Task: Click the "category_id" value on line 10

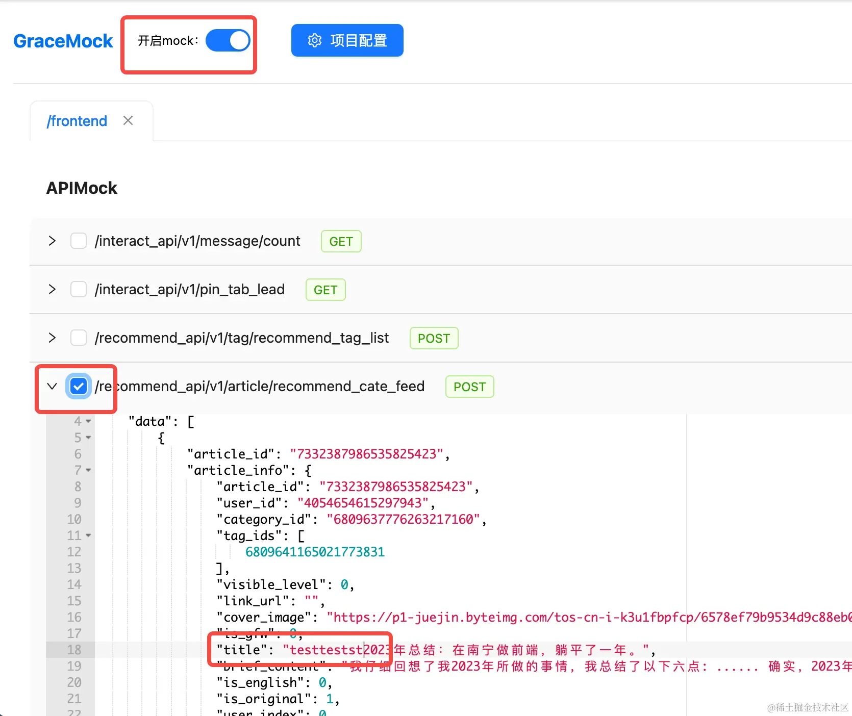Action: coord(404,519)
